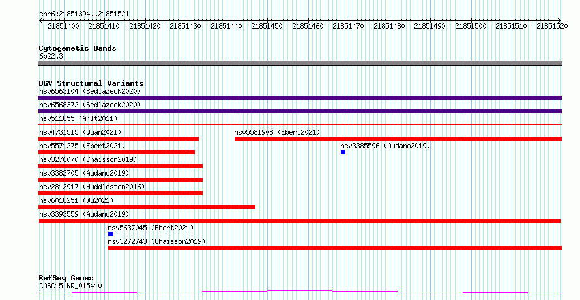
Task: Click the nsv4731515 (Quan2021) label
Action: point(80,132)
